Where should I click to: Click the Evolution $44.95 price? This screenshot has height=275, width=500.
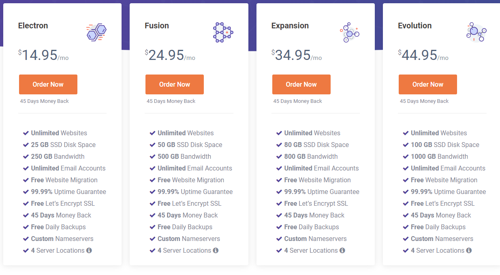(420, 55)
